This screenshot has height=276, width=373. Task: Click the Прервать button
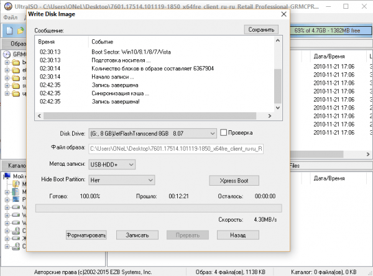(x=188, y=235)
